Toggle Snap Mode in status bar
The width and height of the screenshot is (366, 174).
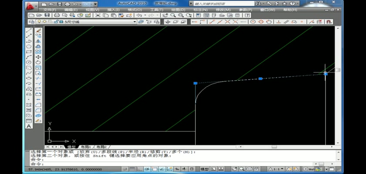(125, 169)
